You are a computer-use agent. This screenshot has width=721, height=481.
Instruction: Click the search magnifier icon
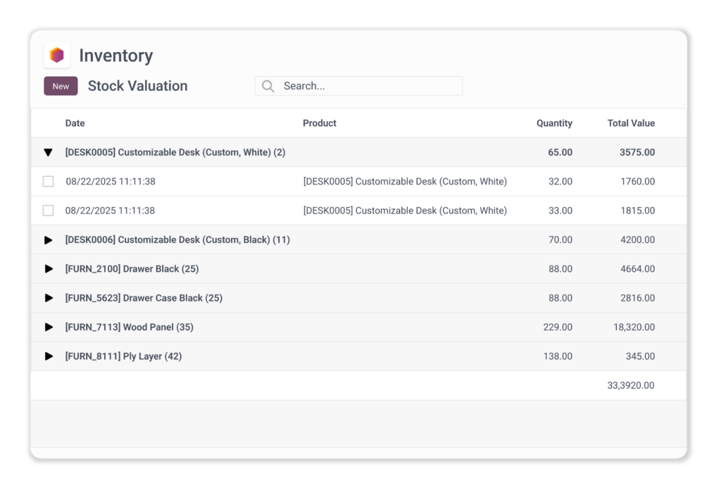[268, 86]
